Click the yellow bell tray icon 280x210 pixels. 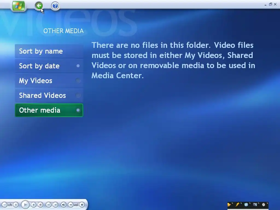229,205
